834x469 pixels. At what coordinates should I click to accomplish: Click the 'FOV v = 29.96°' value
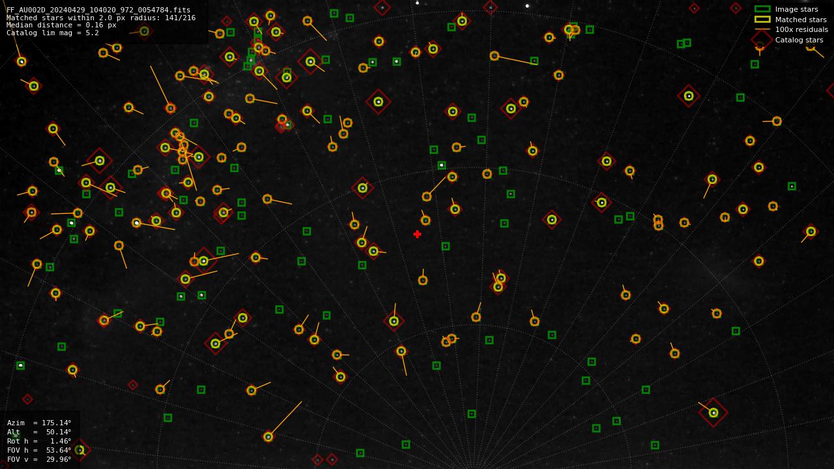[39, 459]
